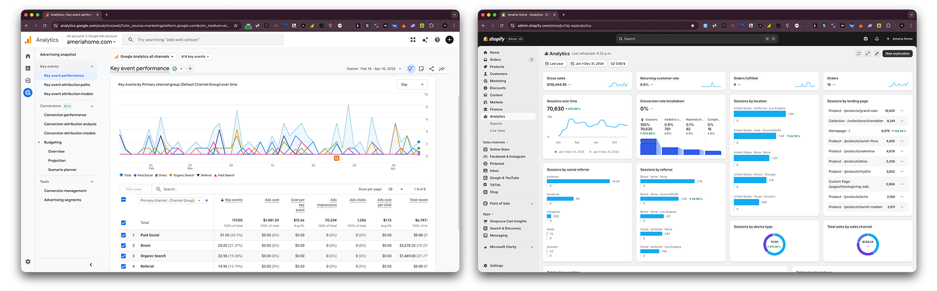Click the Jan 1-Dec 31, 2024 comparison filter

[x=588, y=63]
